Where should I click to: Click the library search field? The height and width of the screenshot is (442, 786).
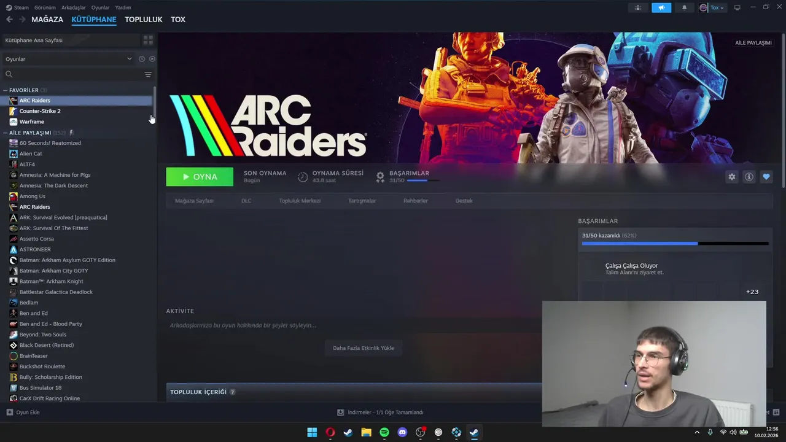coord(74,74)
